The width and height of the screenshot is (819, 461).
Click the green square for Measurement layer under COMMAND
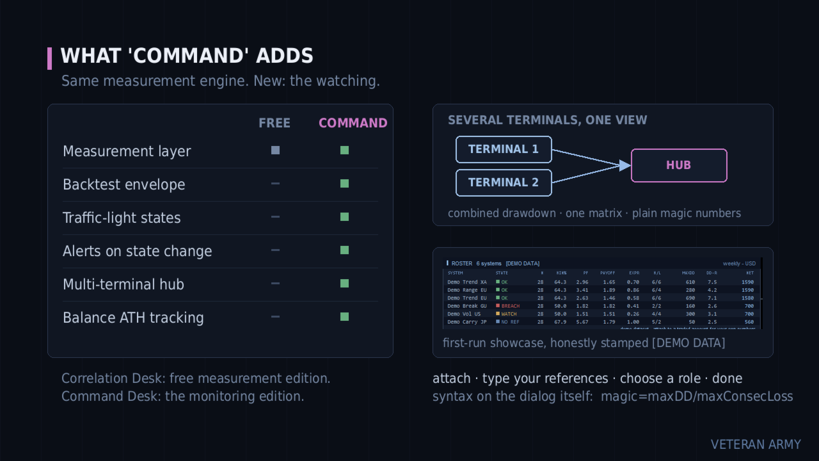pos(344,150)
